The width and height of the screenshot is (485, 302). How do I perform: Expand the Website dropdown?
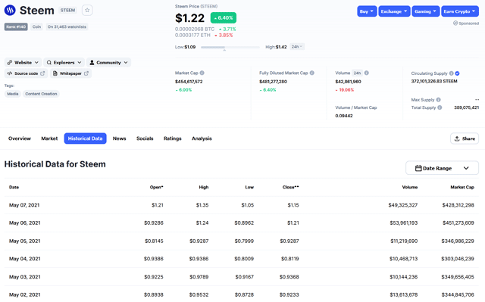tap(23, 62)
